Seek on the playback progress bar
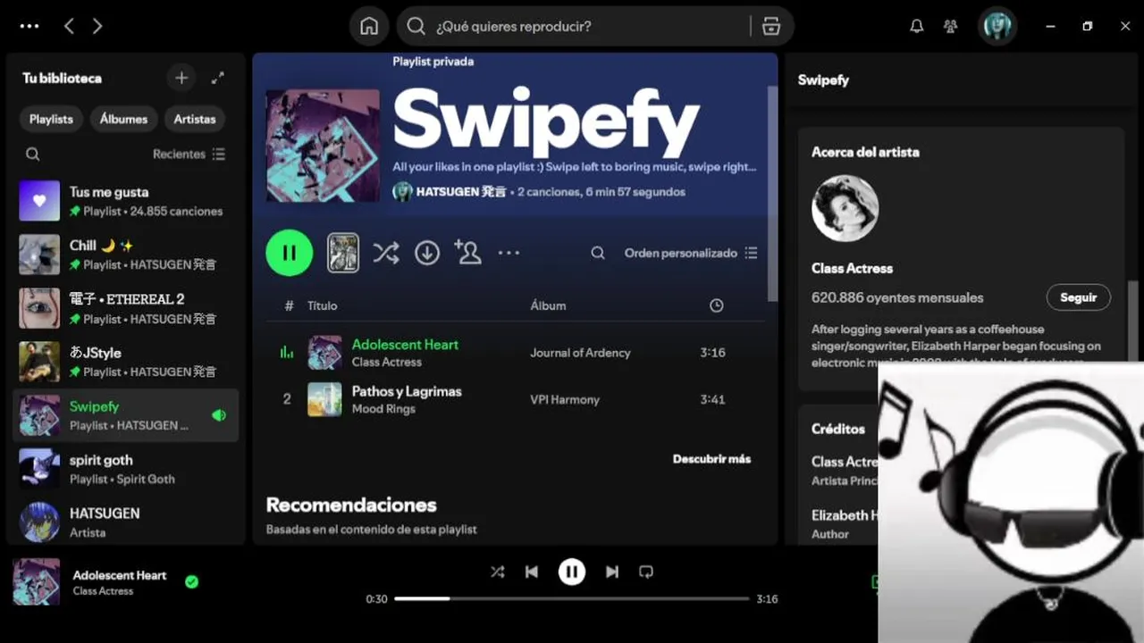This screenshot has width=1144, height=643. (x=572, y=598)
